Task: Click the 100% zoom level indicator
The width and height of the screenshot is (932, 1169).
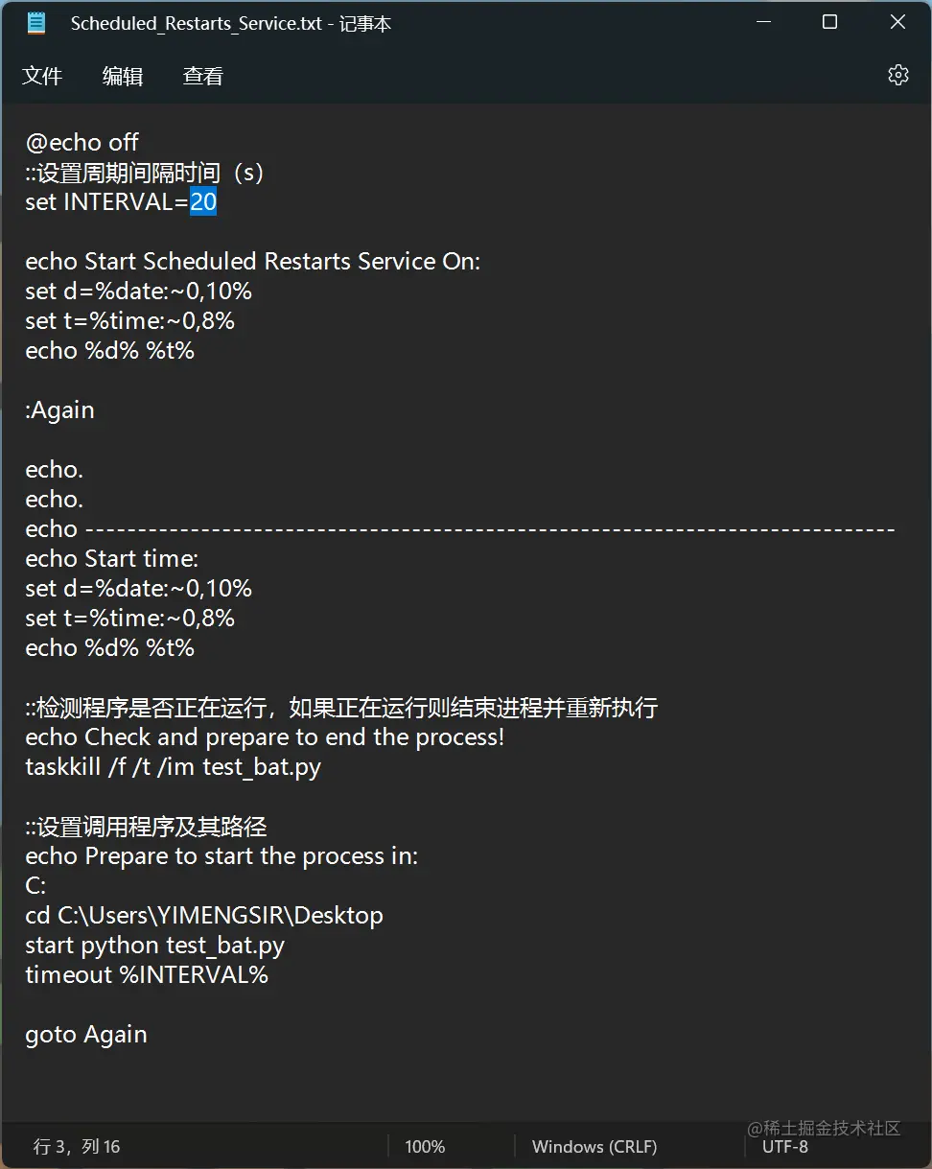Action: tap(425, 1146)
